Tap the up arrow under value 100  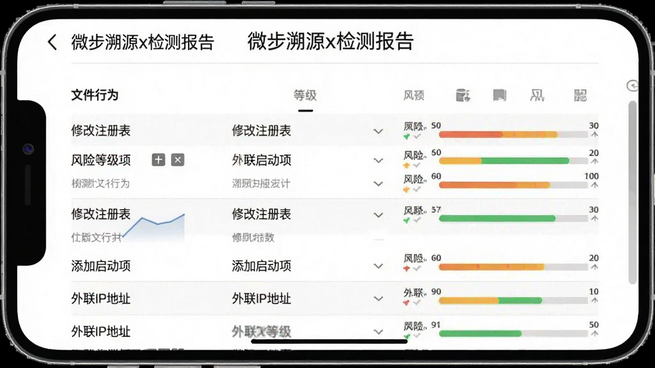click(594, 185)
